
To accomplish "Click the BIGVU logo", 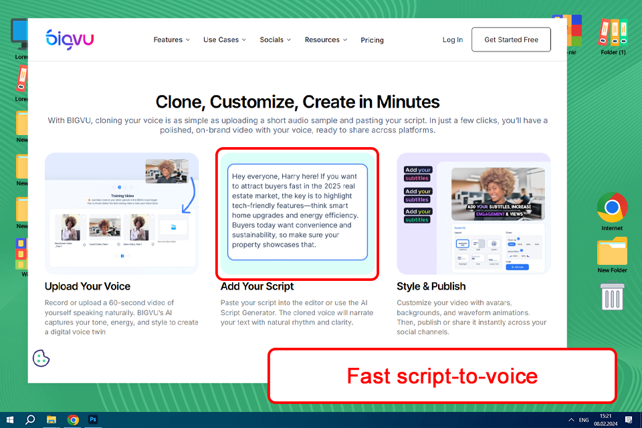I will point(70,39).
